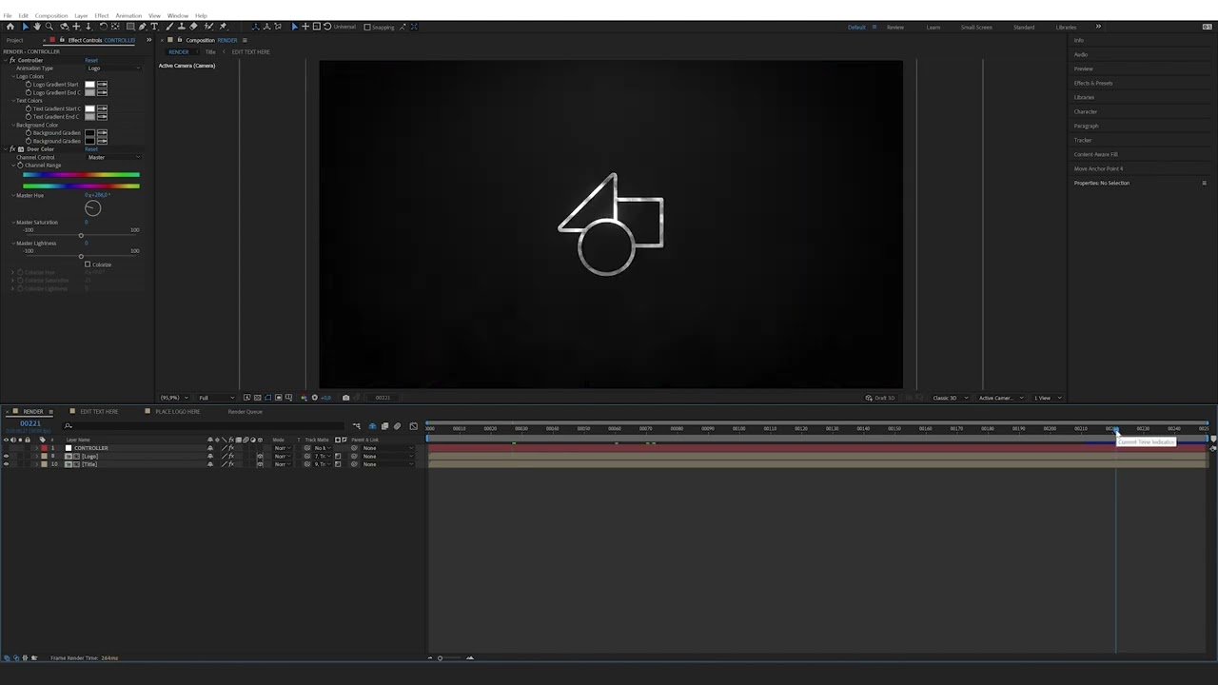
Task: Open the Animation Type Logo dropdown
Action: point(113,68)
